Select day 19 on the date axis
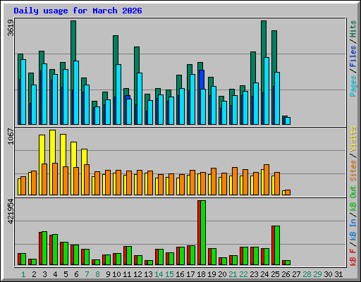The width and height of the screenshot is (361, 282). point(212,274)
